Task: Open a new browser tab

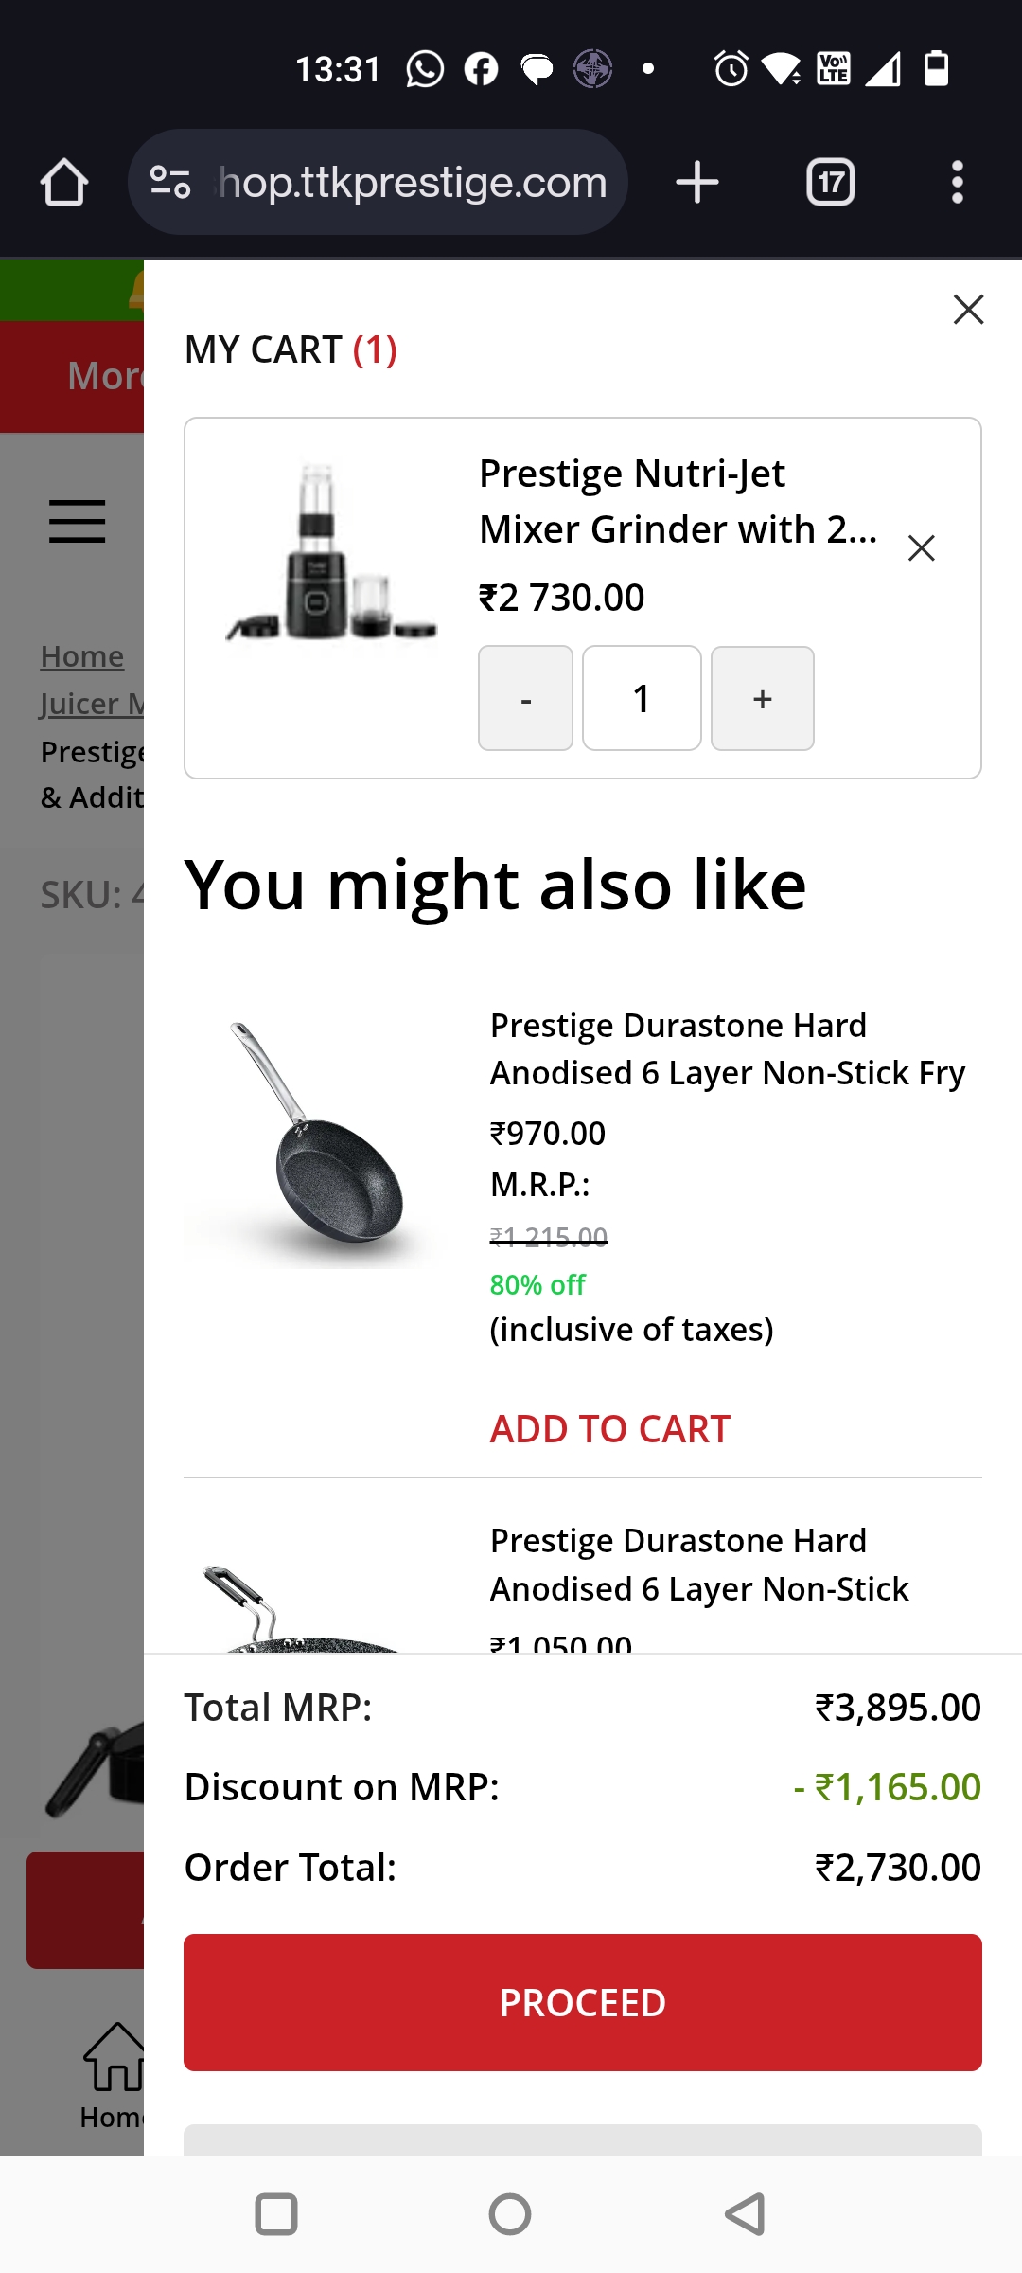Action: [x=697, y=182]
